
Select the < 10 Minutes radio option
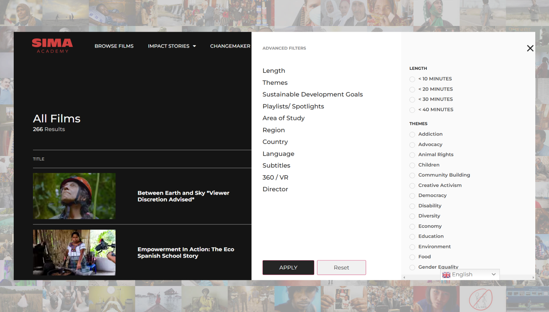(412, 79)
